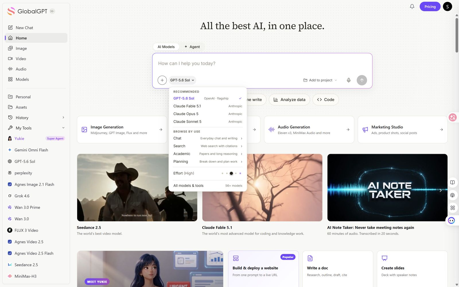Open Assets in the sidebar
Viewport: 459px width, 287px height.
(36, 107)
